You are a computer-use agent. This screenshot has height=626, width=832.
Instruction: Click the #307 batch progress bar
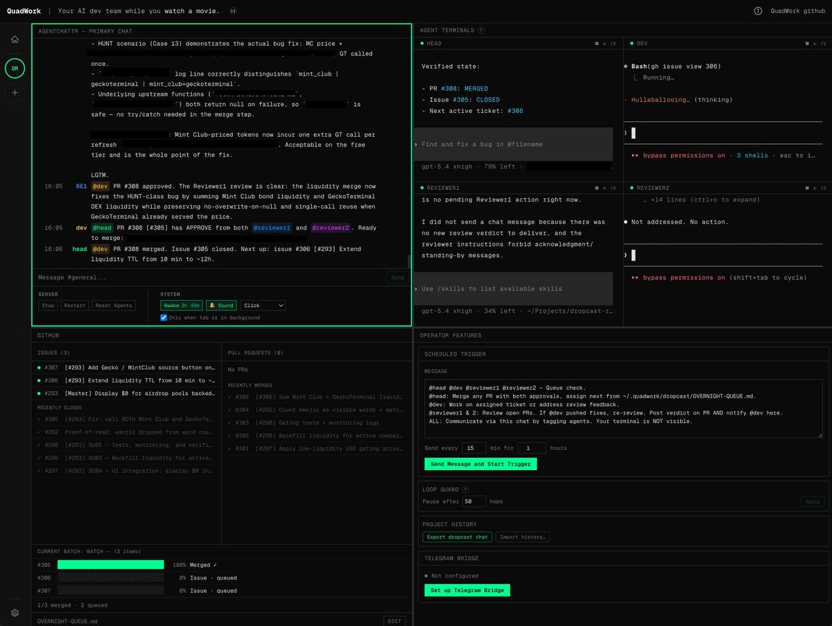111,591
